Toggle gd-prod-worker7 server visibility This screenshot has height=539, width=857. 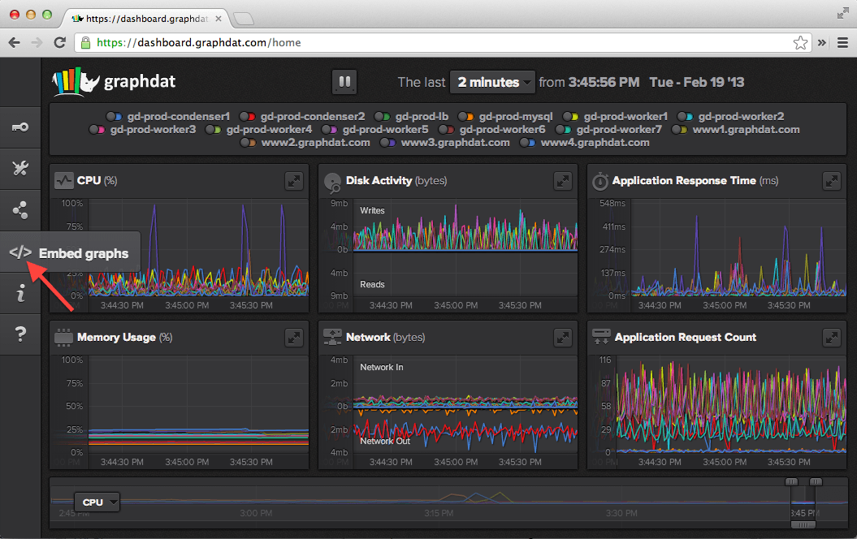coord(564,129)
